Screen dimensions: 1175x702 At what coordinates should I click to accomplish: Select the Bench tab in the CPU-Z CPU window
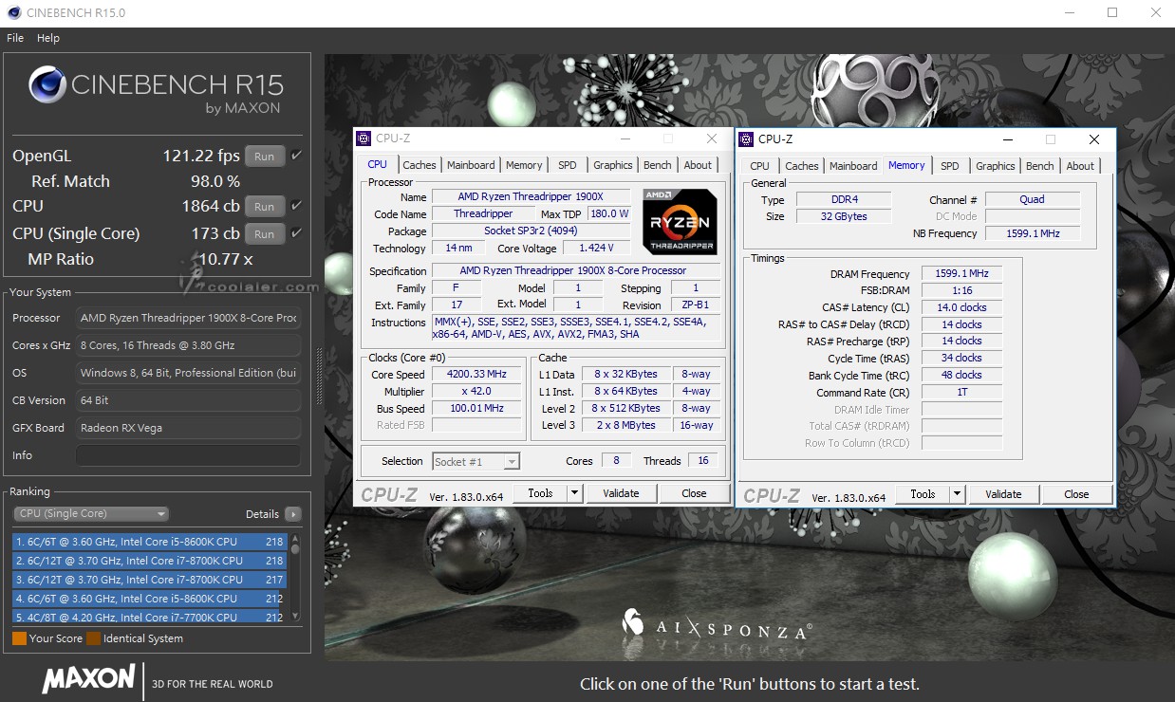[x=658, y=165]
